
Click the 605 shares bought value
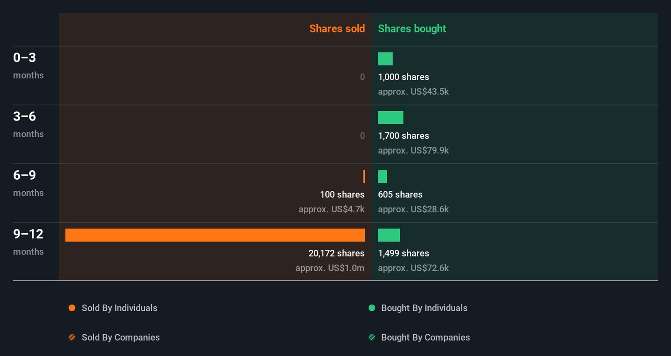point(400,195)
